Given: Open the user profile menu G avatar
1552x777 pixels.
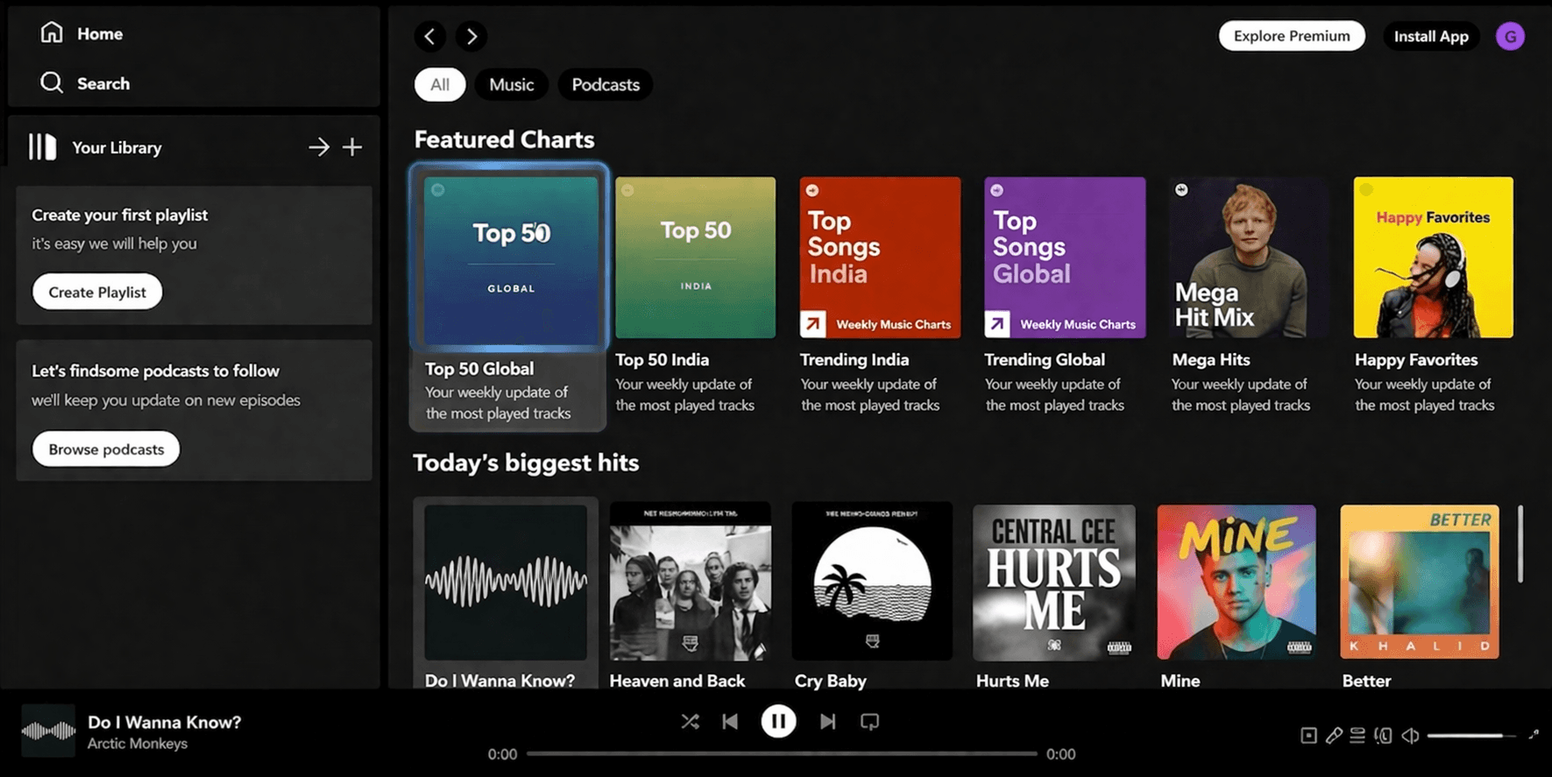Looking at the screenshot, I should [1510, 36].
